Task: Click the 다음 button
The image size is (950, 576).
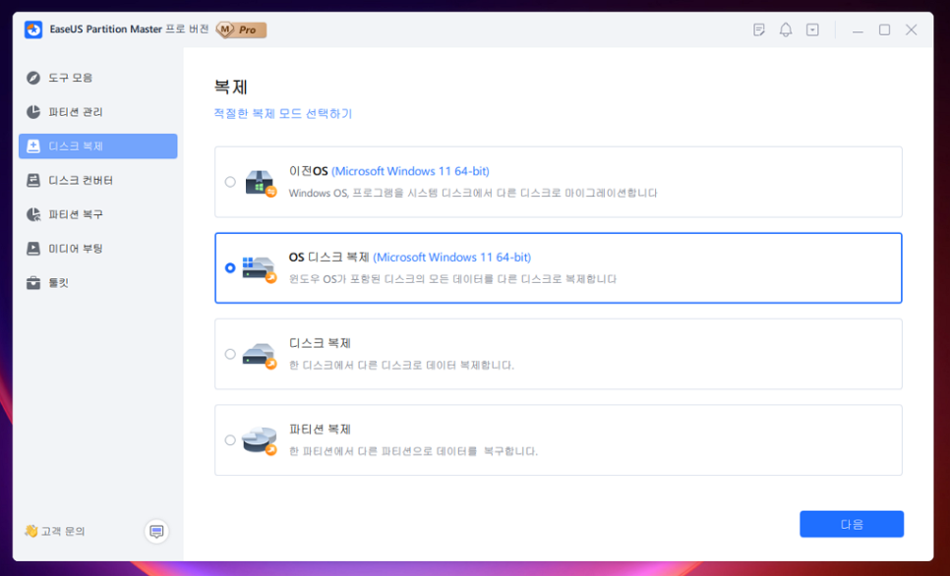Action: coord(852,524)
